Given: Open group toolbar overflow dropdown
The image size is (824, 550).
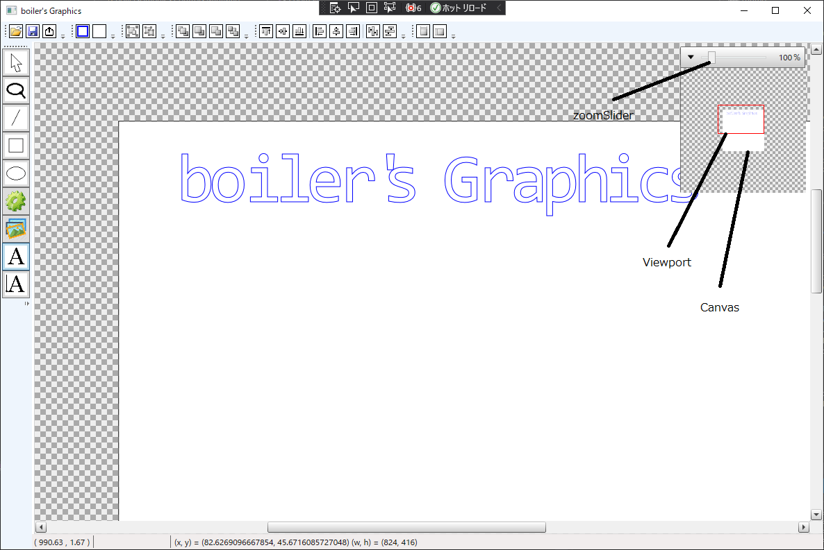Looking at the screenshot, I should tap(163, 36).
